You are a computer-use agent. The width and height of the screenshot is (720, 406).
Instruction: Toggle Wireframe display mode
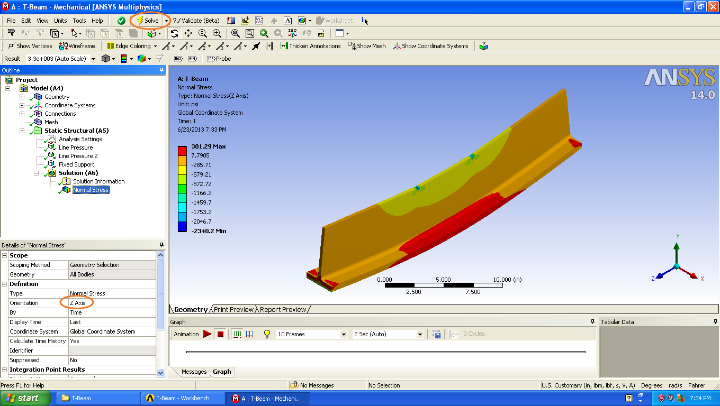(x=77, y=46)
